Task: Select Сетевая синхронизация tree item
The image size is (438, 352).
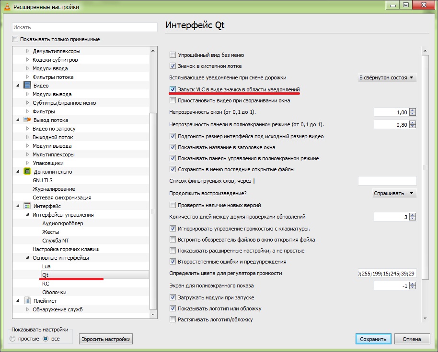Action: pyautogui.click(x=62, y=198)
